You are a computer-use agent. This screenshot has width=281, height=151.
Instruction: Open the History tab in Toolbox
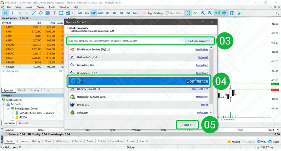(36, 141)
